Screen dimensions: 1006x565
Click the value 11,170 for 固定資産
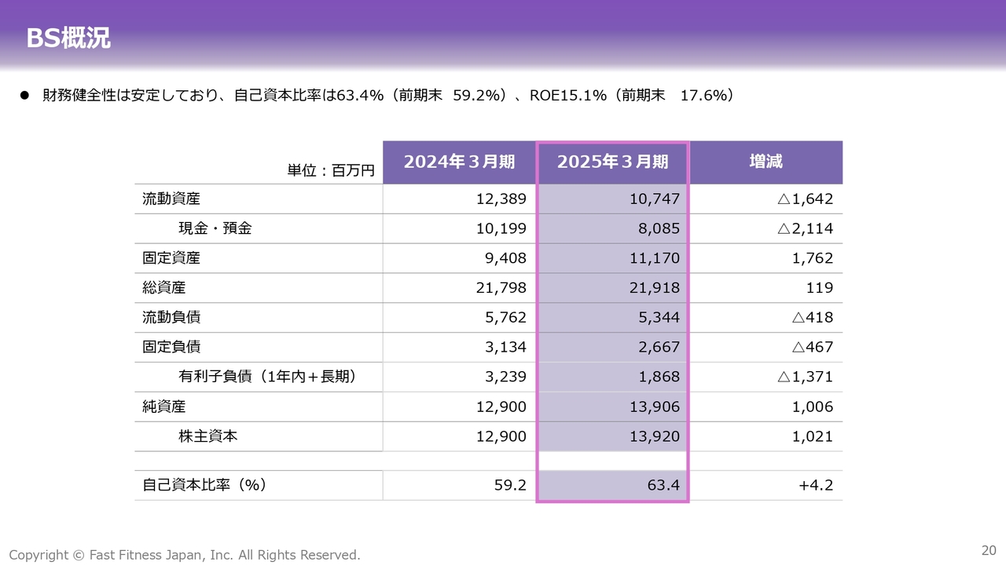[655, 258]
